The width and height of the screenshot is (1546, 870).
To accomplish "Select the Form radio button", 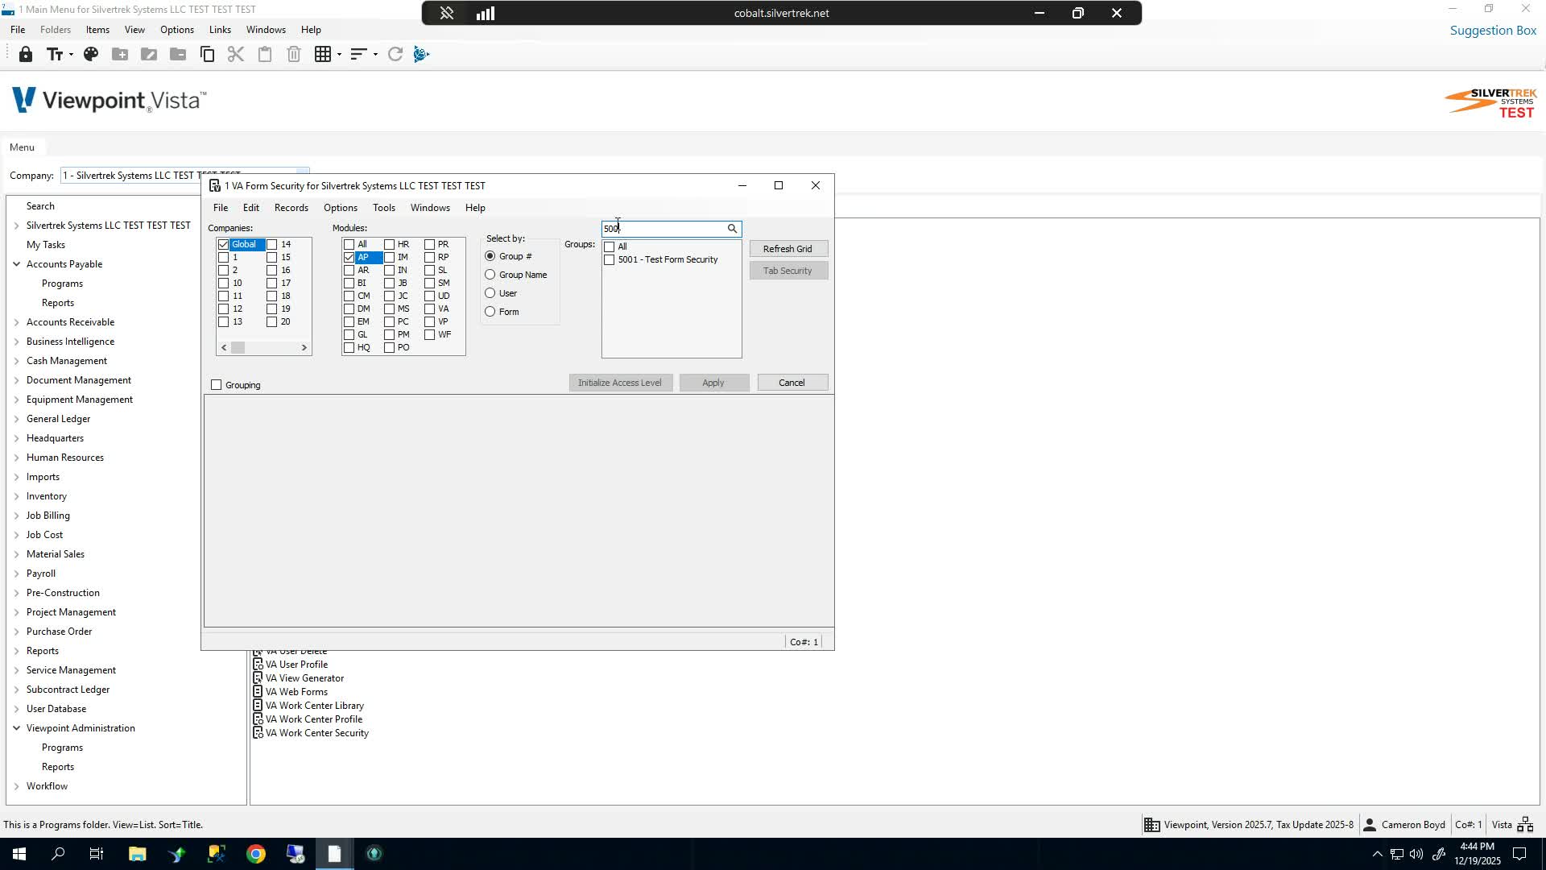I will click(x=490, y=312).
